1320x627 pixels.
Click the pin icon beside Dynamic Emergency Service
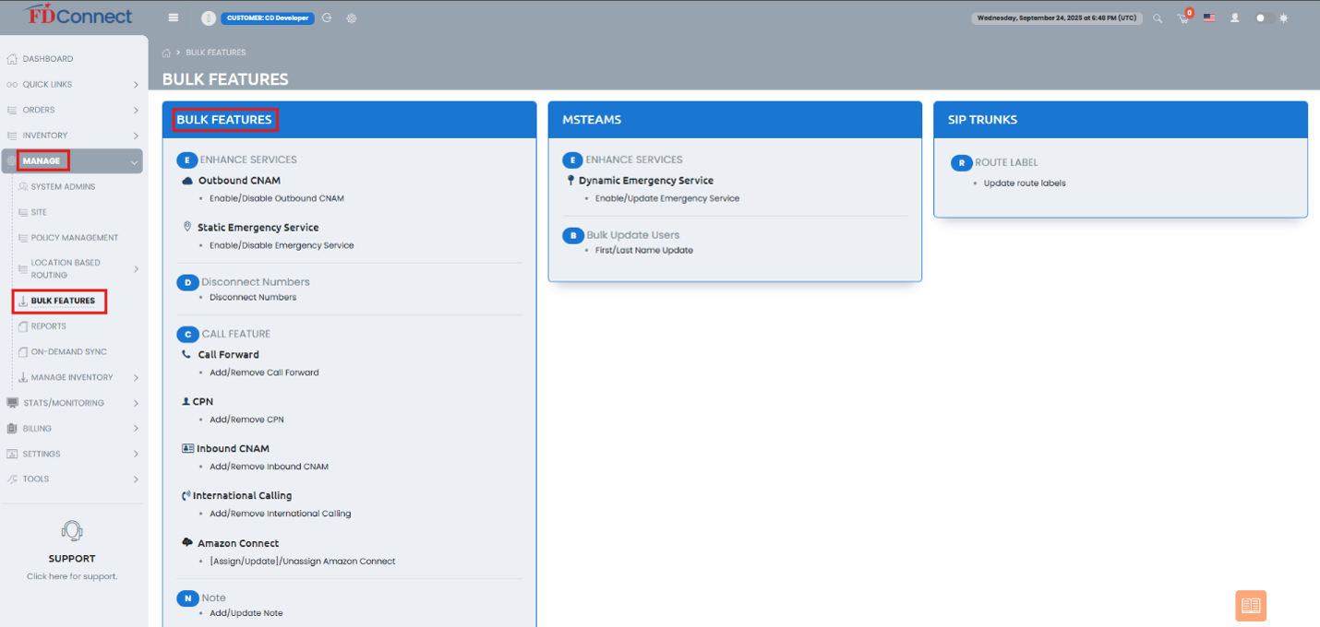point(571,181)
